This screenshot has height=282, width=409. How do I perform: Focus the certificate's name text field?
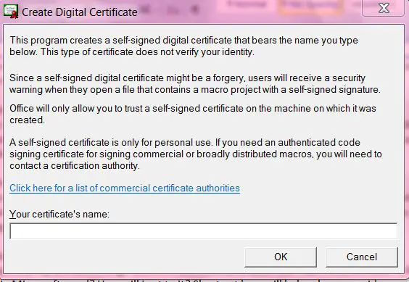204,231
